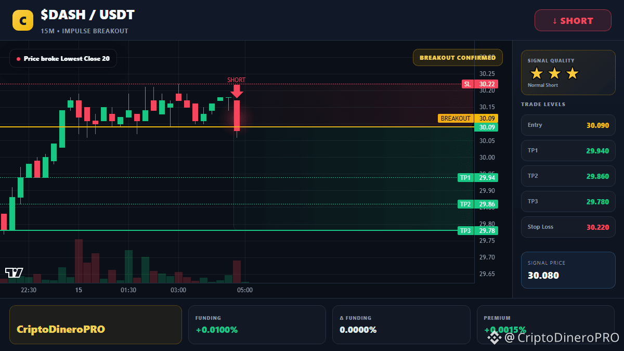Click the second gold star rating
624x351 pixels.
pyautogui.click(x=554, y=73)
